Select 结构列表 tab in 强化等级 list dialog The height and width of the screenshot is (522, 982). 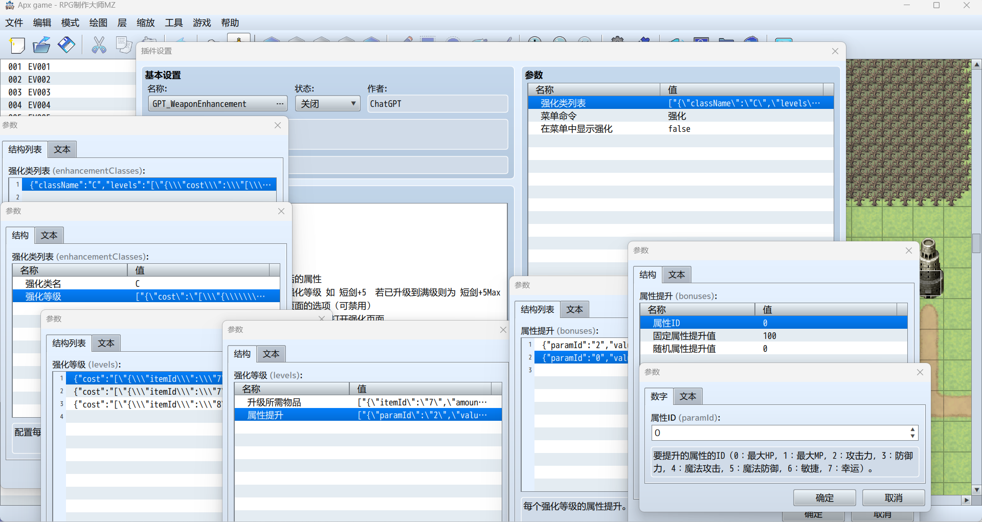point(69,343)
